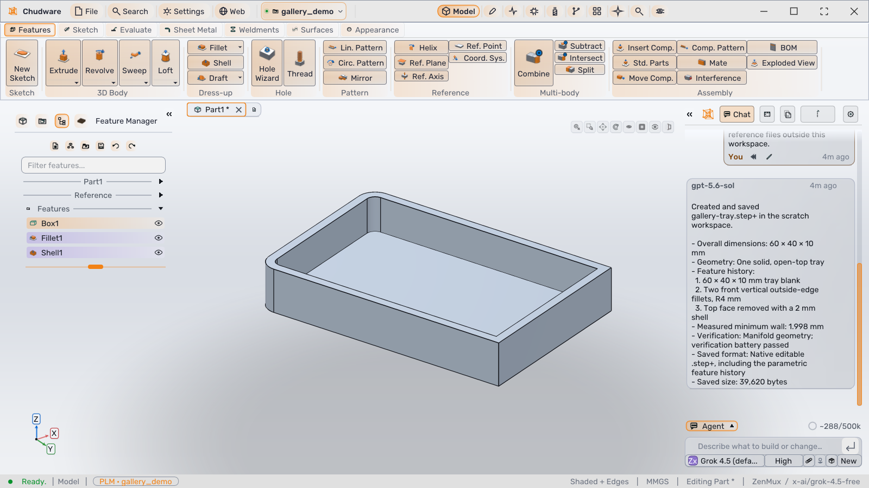This screenshot has height=488, width=869.
Task: Click in the Filter features input
Action: (93, 165)
